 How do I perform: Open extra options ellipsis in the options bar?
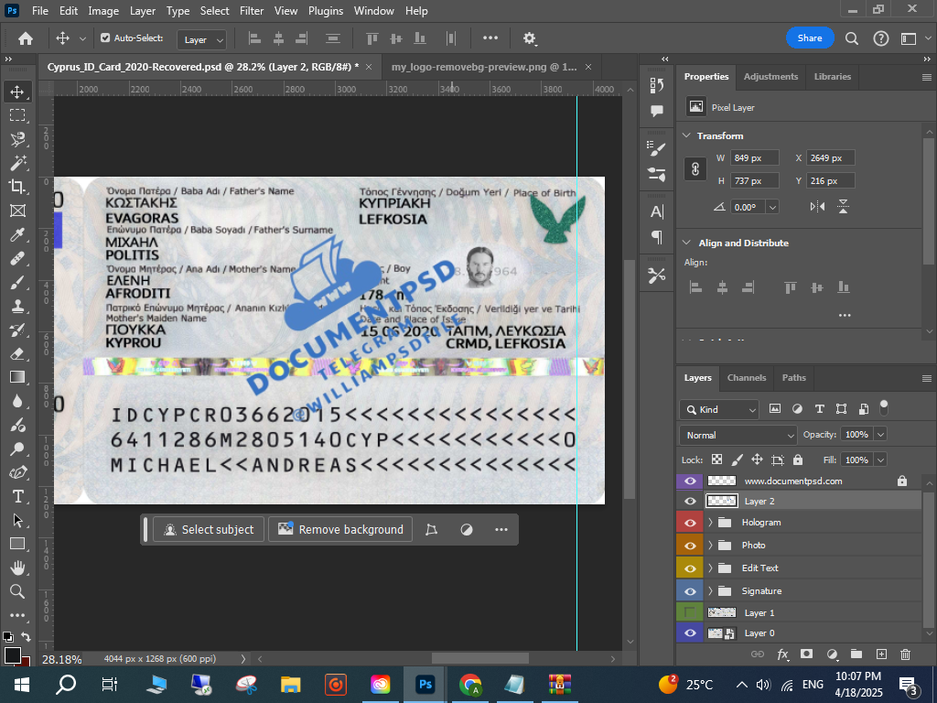point(490,38)
